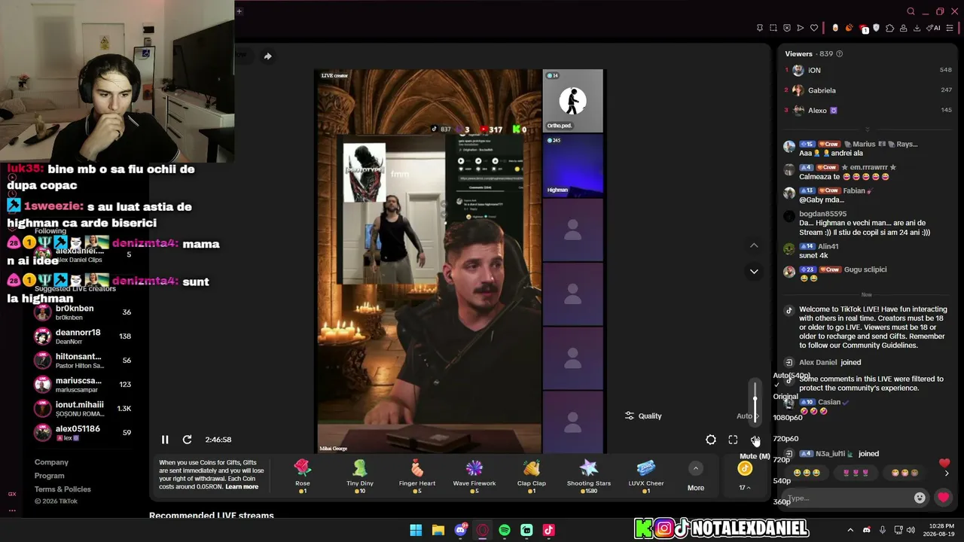Image resolution: width=964 pixels, height=542 pixels.
Task: Send a like with the heart button
Action: tap(943, 498)
